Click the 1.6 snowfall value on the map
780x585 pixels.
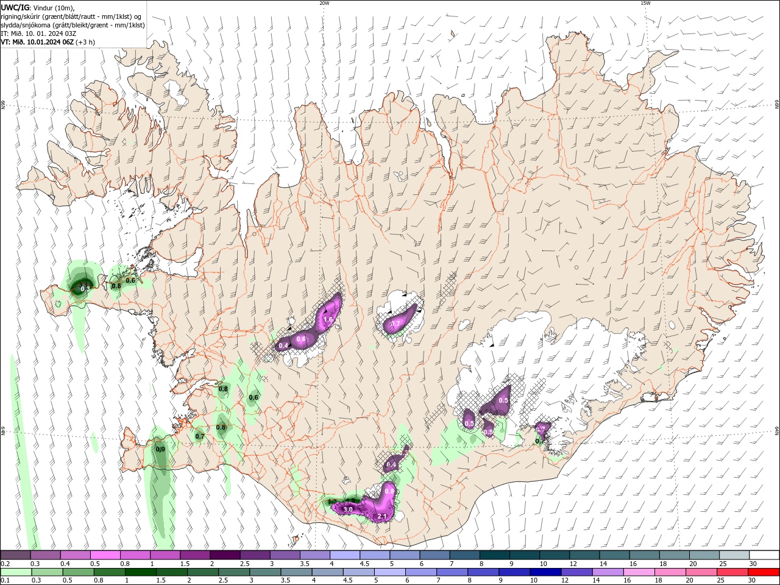tap(328, 319)
